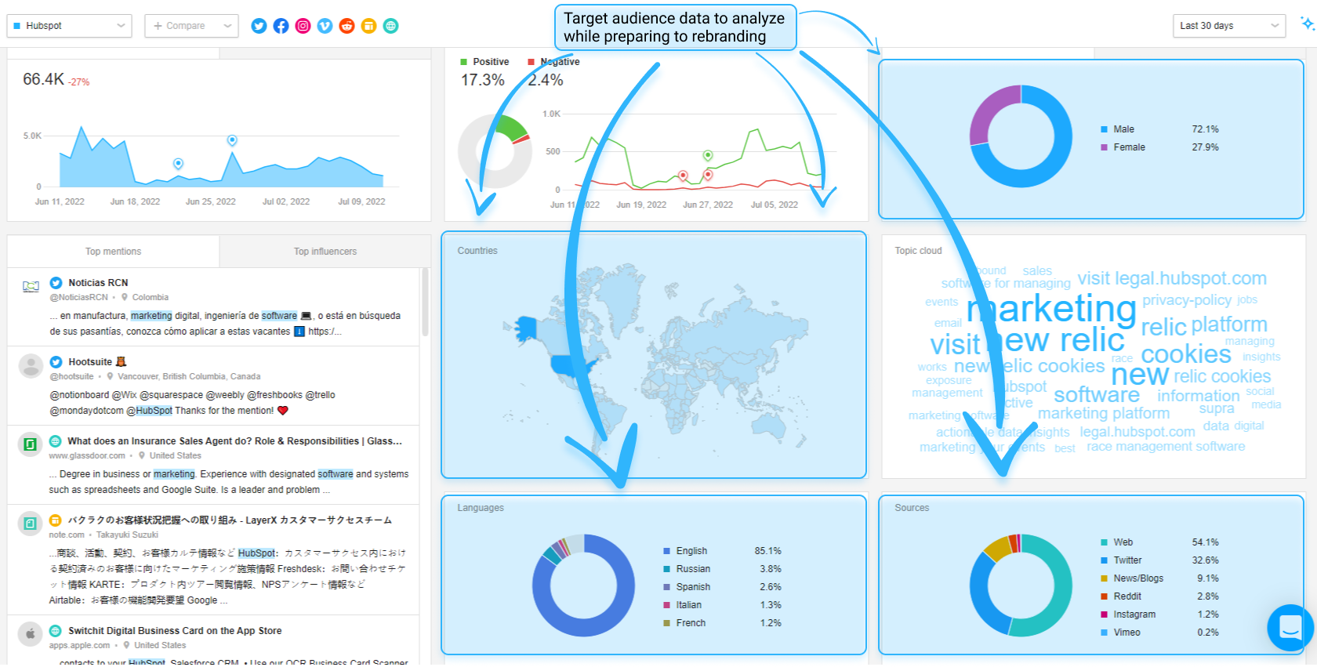Click 'relic platform' in topic cloud
This screenshot has width=1317, height=667.
1204,325
